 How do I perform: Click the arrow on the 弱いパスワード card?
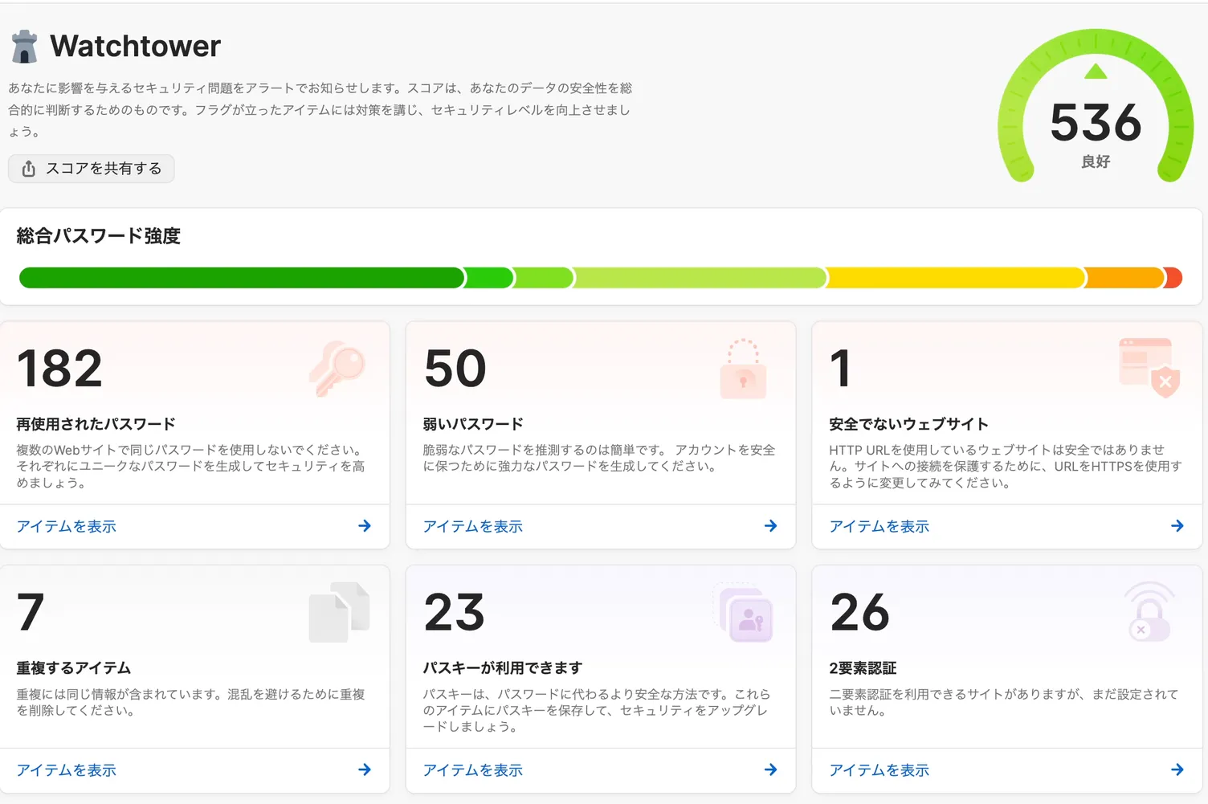tap(771, 526)
